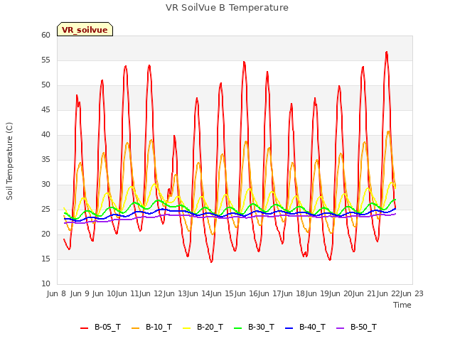Viewport: 455px width, 341px height.
Task: Click the 60 y-axis tick label
Action: [x=45, y=35]
